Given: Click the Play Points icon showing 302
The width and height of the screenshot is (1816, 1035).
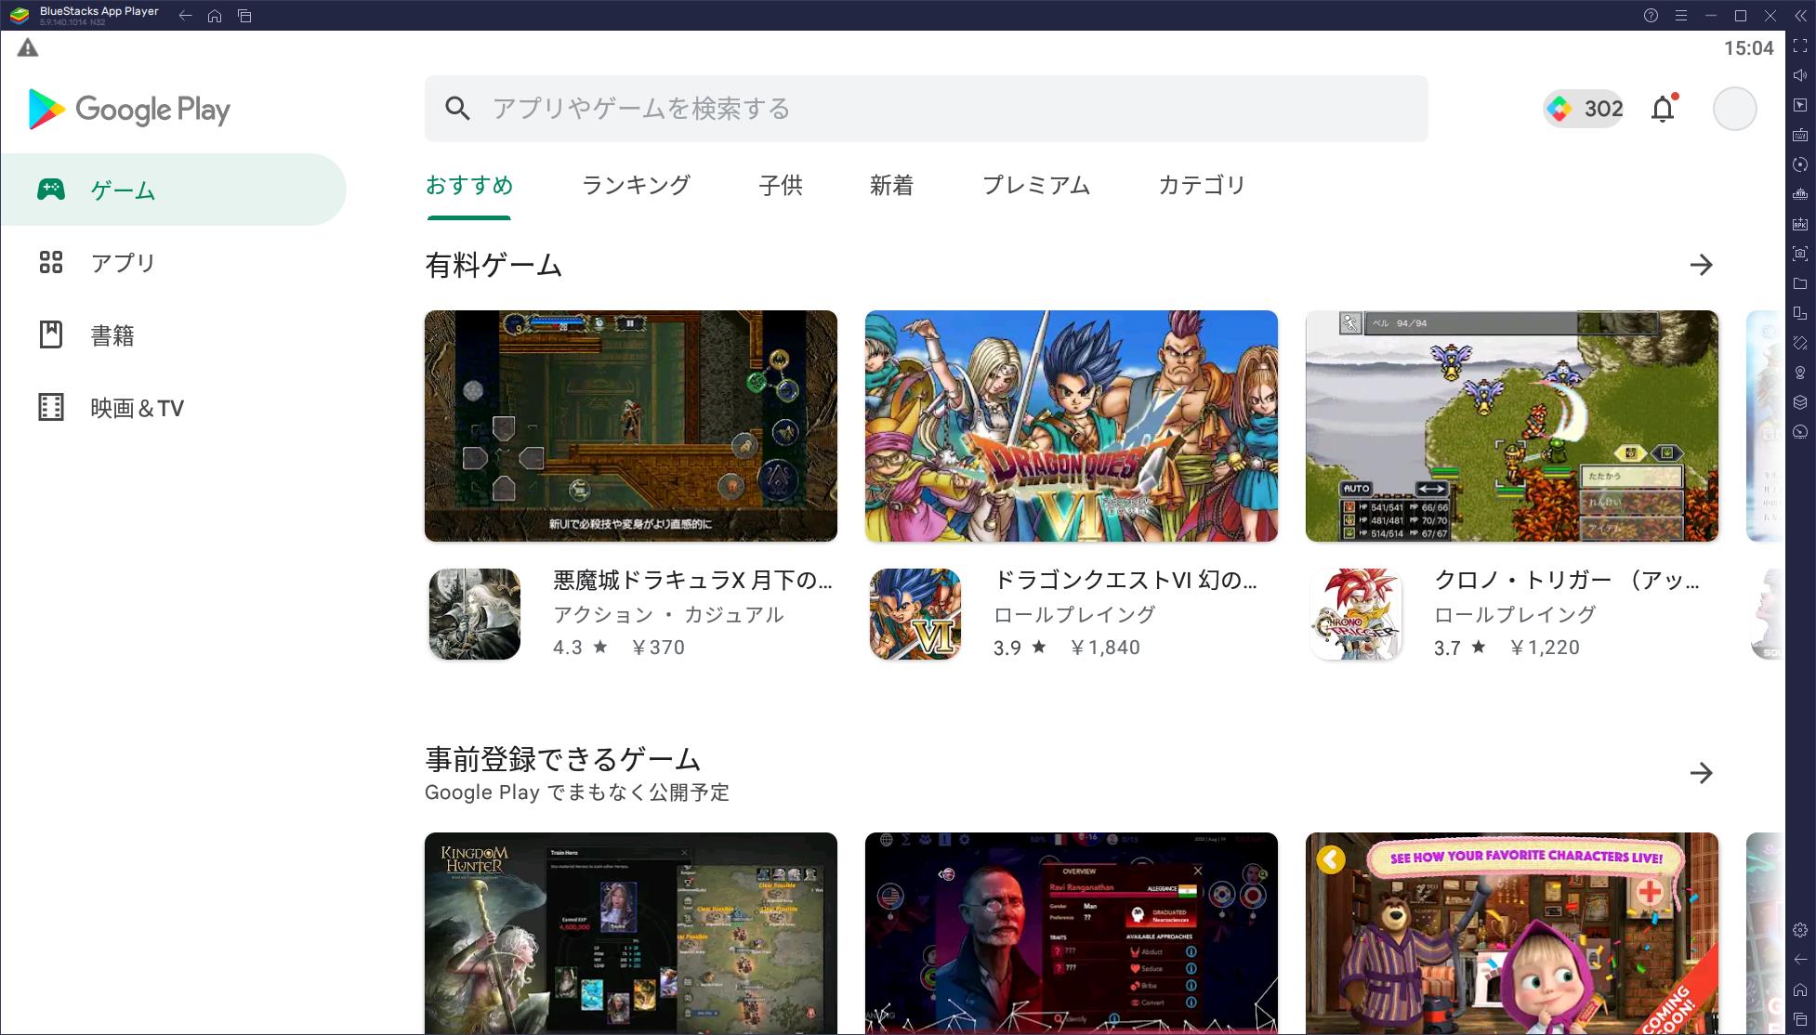Looking at the screenshot, I should [x=1582, y=109].
